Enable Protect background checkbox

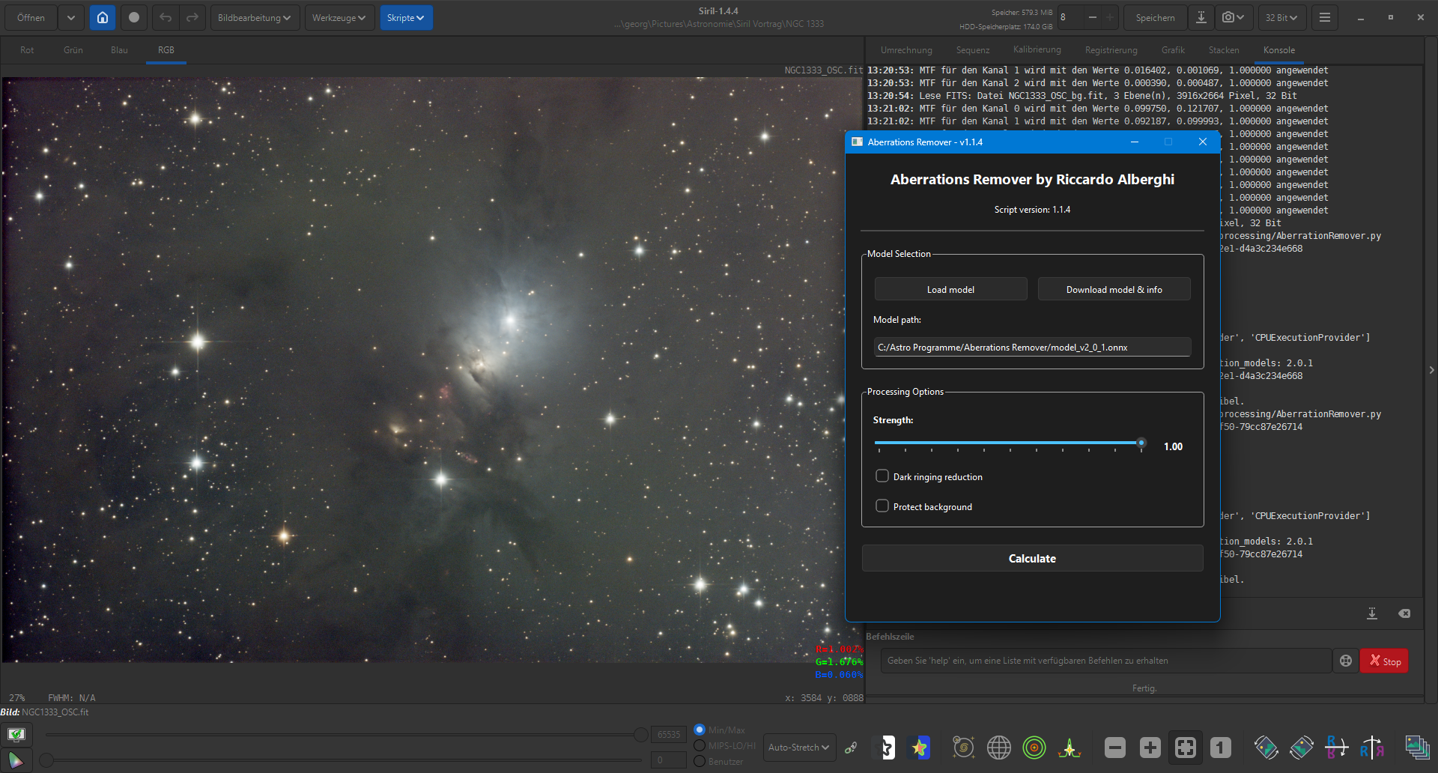coord(882,506)
